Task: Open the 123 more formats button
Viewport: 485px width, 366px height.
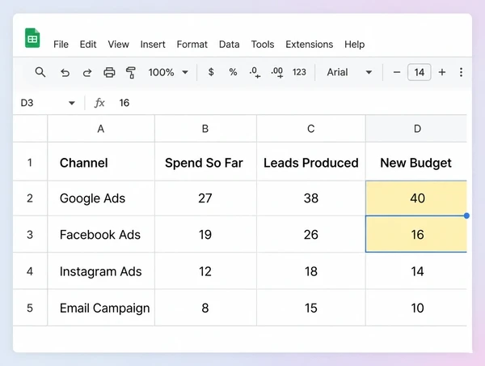Action: pos(299,72)
